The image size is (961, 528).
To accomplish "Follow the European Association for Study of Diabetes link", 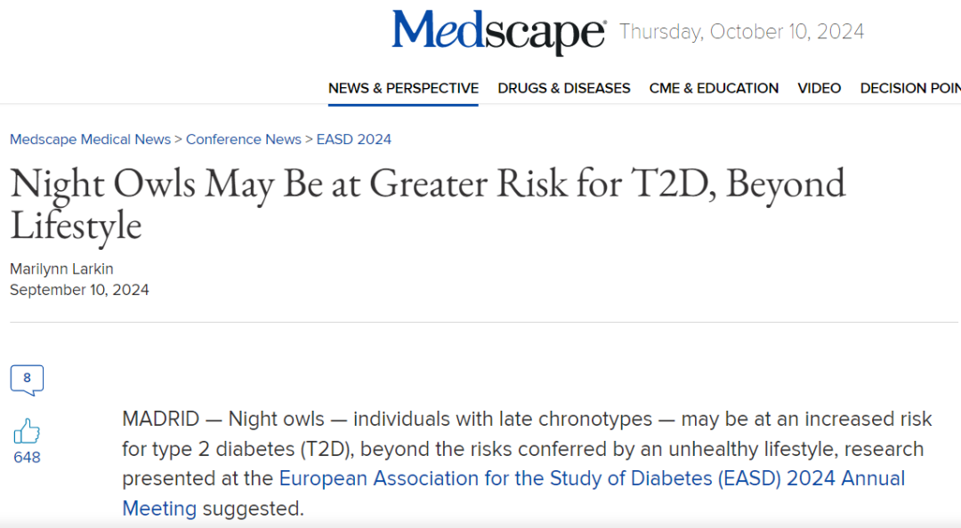I will [592, 478].
